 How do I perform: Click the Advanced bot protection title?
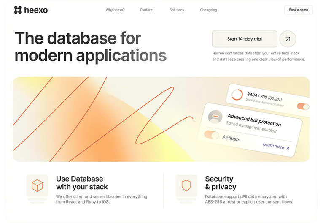tap(254, 120)
